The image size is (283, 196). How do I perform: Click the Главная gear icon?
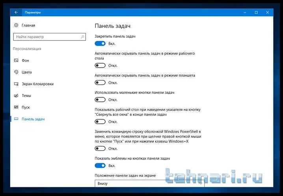coord(16,25)
